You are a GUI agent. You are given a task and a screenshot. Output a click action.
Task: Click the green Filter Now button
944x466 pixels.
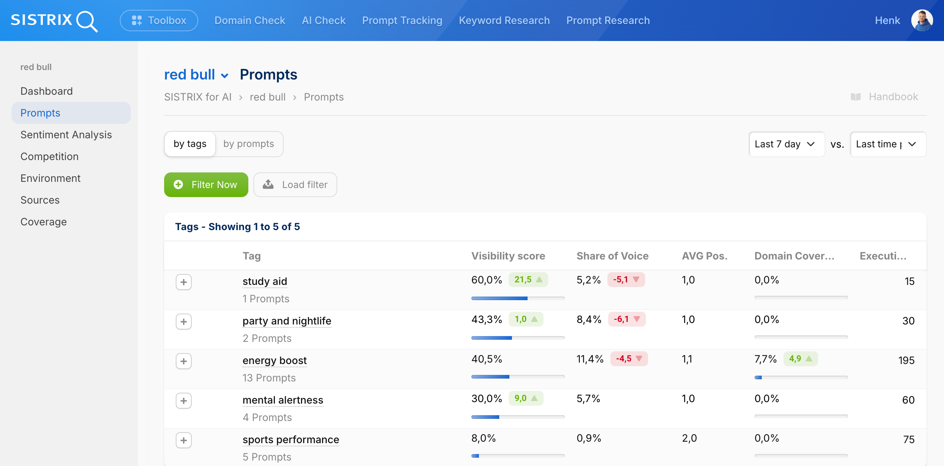(206, 185)
